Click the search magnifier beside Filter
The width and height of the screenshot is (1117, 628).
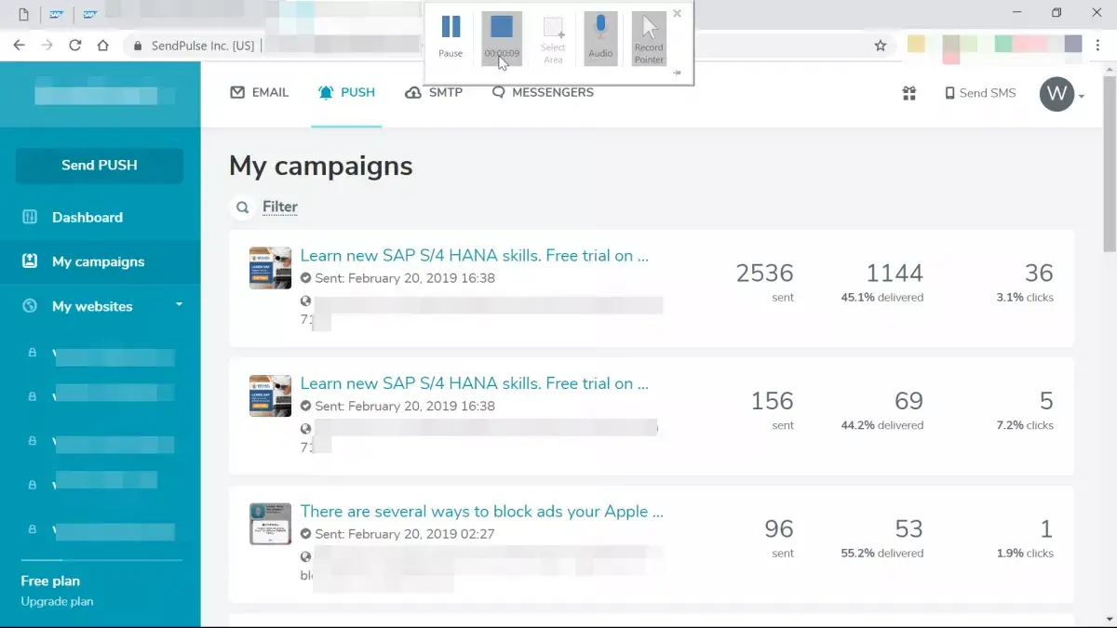coord(242,207)
